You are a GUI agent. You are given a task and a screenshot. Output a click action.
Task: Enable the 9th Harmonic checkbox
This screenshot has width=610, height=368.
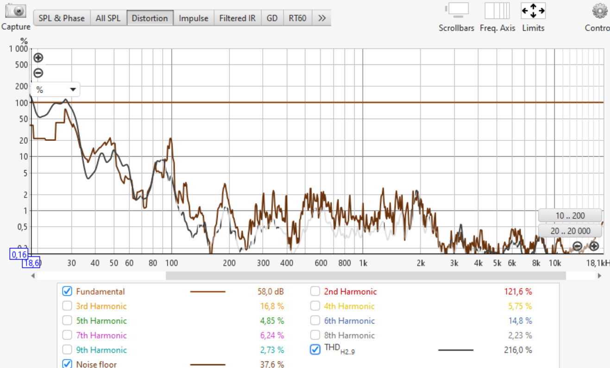pos(67,350)
